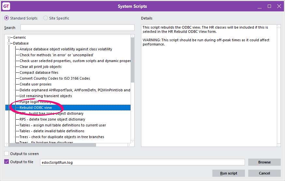Click the edocScriptRun.log filename field
The height and width of the screenshot is (181, 285).
(x=142, y=162)
